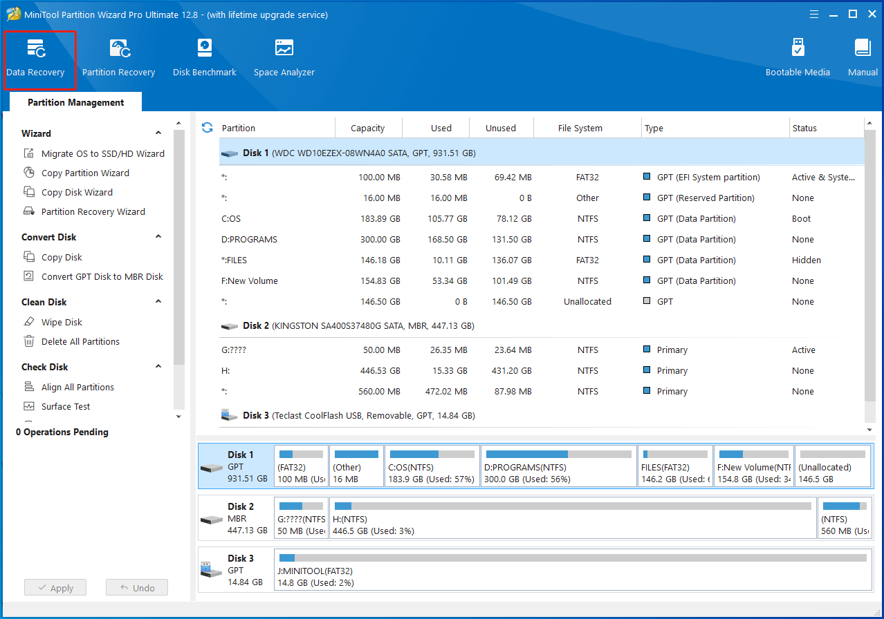This screenshot has height=619, width=884.
Task: Sort by the Capacity column header
Action: (x=368, y=128)
